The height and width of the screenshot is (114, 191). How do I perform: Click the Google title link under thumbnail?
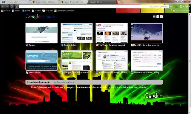coord(32,45)
